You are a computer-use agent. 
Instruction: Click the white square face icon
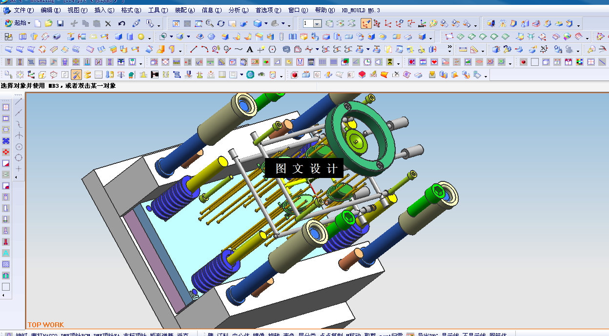click(535, 62)
